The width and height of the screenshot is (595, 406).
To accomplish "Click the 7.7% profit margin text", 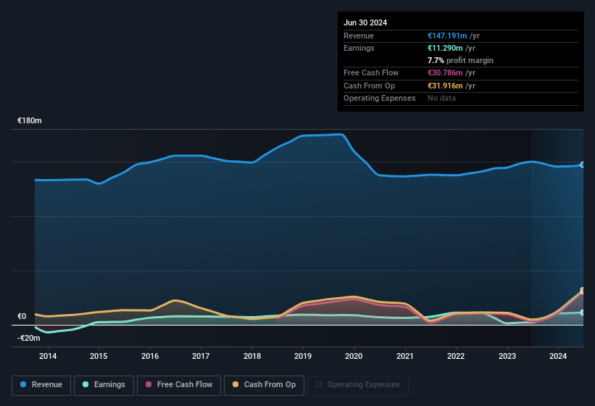I will coord(460,60).
